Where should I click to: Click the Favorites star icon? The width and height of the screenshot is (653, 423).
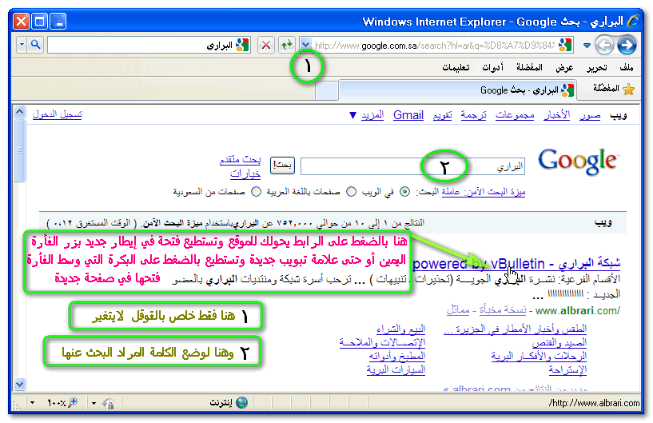point(628,89)
